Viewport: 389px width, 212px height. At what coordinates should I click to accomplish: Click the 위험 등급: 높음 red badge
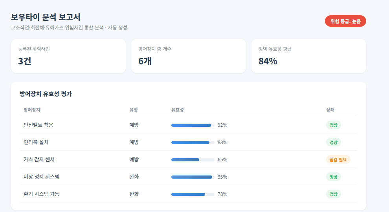[345, 21]
